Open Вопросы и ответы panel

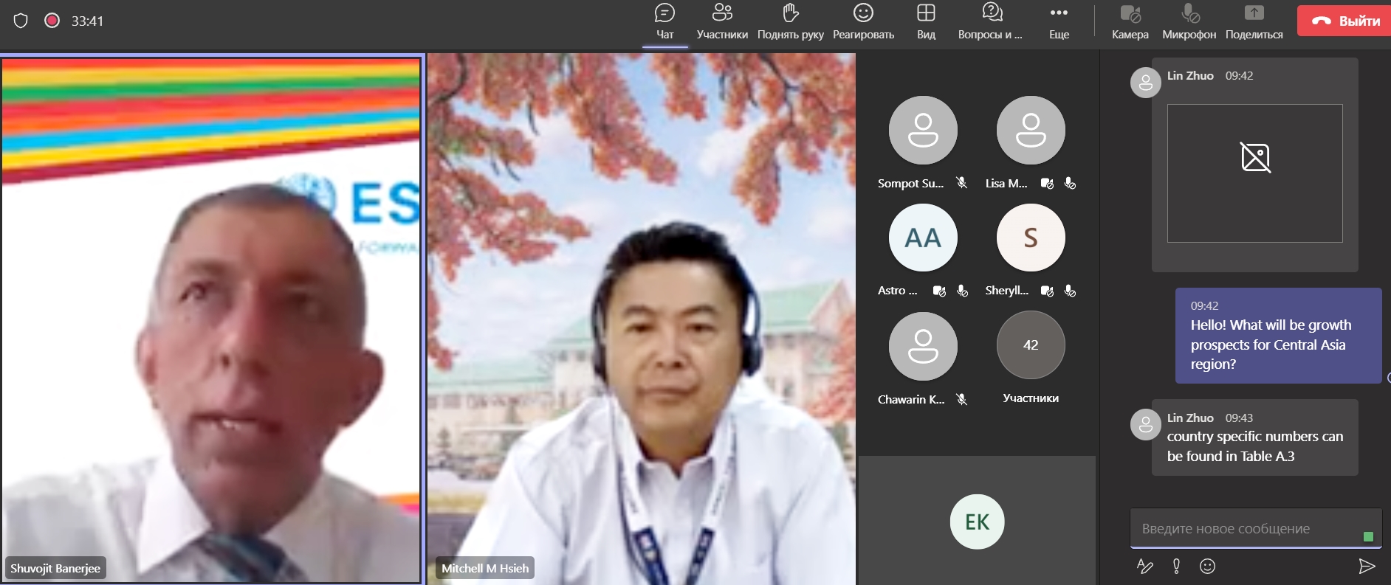[x=990, y=22]
